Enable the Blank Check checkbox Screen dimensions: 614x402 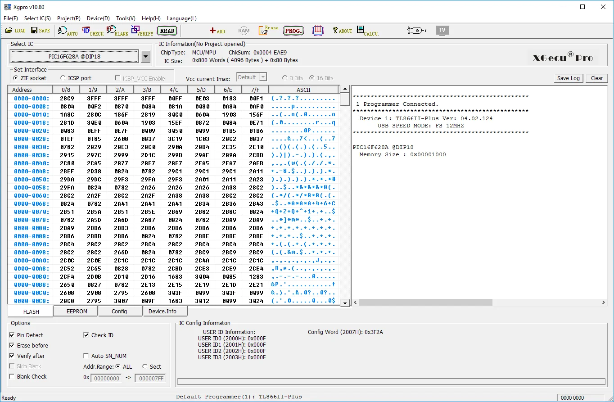(x=12, y=377)
